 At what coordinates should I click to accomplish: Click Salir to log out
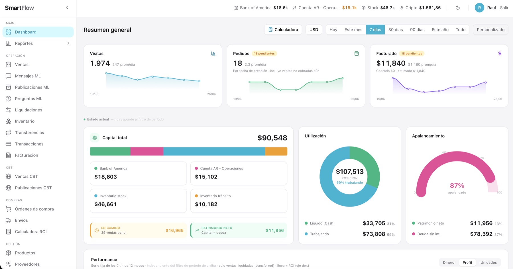[504, 8]
